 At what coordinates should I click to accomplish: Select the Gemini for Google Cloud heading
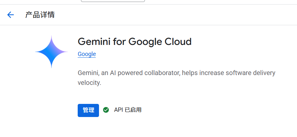[x=134, y=42]
